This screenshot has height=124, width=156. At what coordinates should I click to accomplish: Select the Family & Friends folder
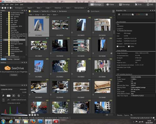pyautogui.click(x=15, y=15)
